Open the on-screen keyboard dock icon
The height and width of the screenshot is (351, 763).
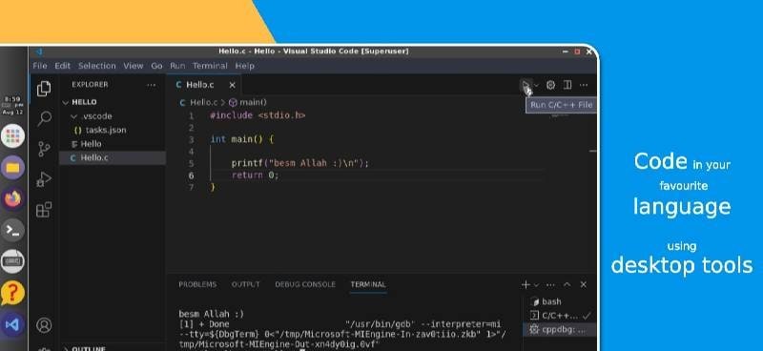click(x=12, y=262)
